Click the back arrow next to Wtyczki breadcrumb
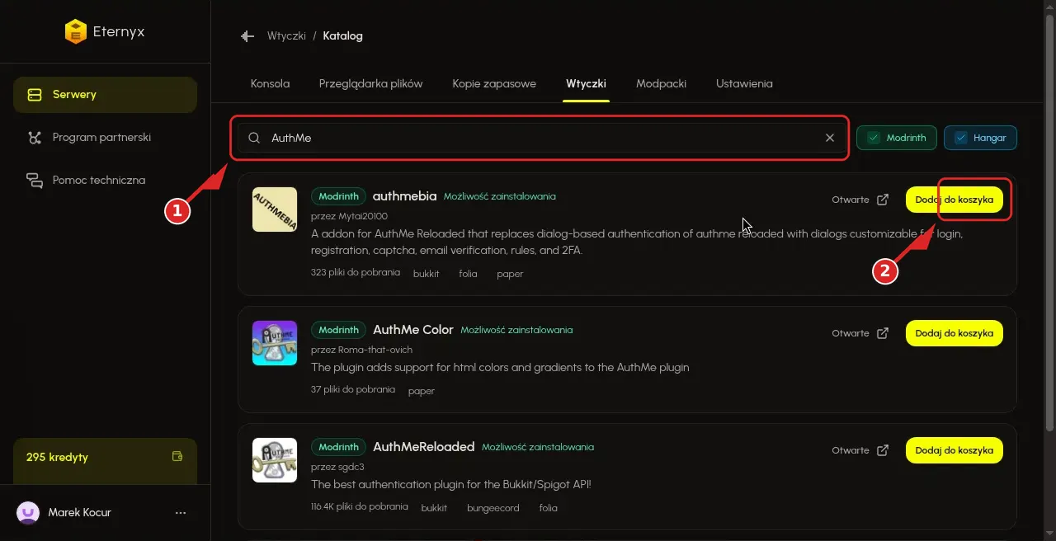Image resolution: width=1056 pixels, height=541 pixels. click(247, 36)
